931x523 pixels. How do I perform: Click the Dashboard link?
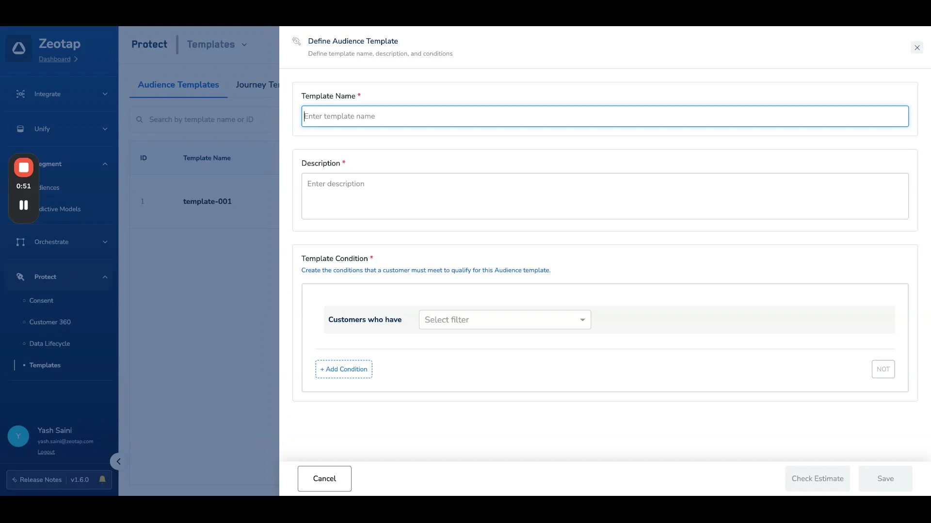(54, 59)
